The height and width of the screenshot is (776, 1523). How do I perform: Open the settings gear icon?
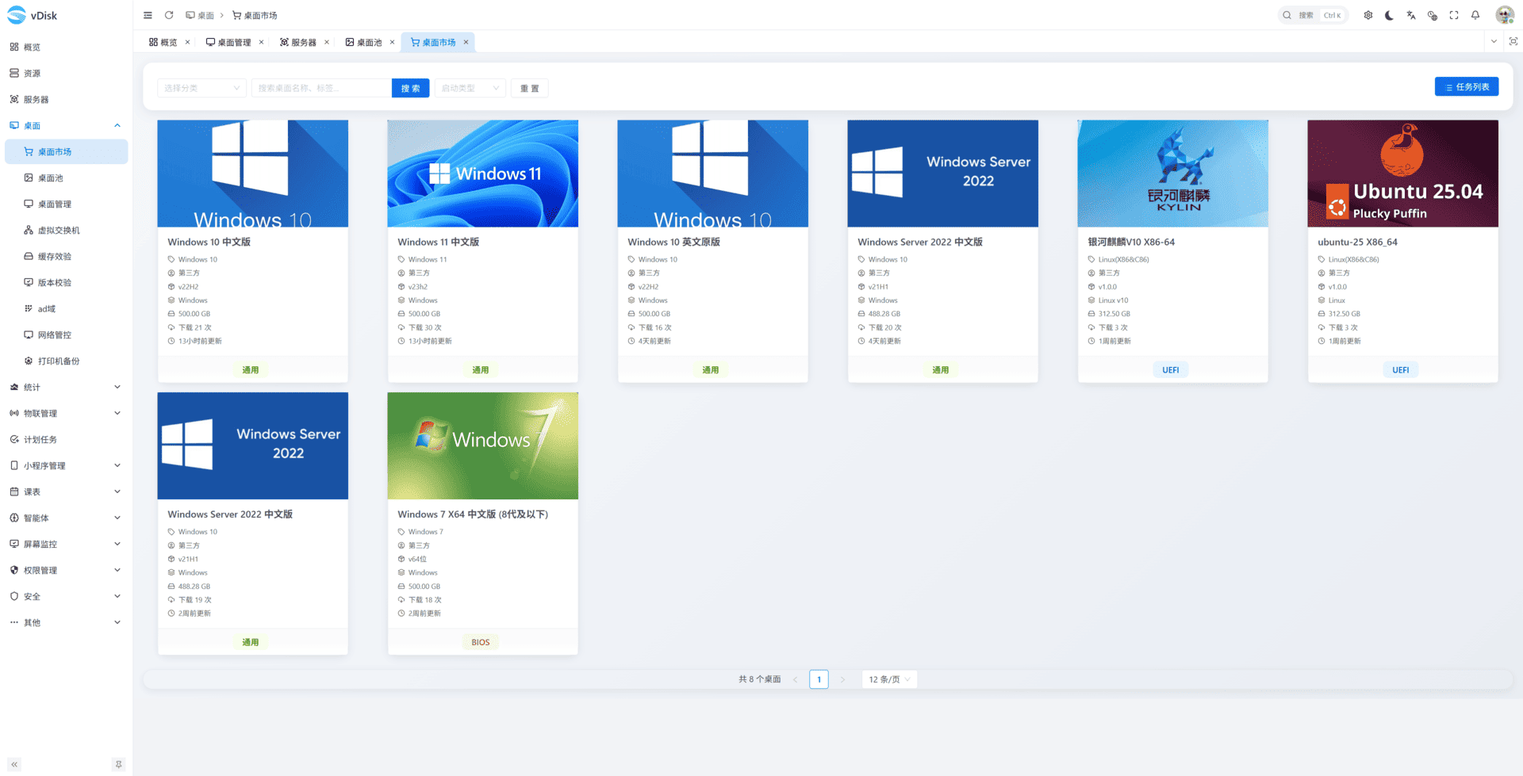click(1368, 15)
